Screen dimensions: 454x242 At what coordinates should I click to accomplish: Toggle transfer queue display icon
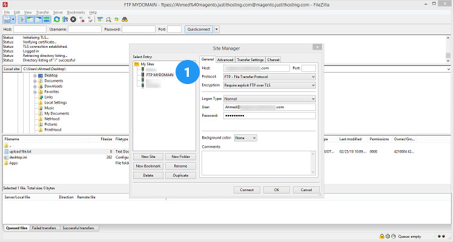[x=47, y=19]
